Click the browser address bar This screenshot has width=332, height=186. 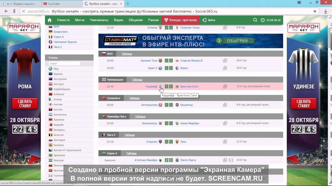[166, 11]
